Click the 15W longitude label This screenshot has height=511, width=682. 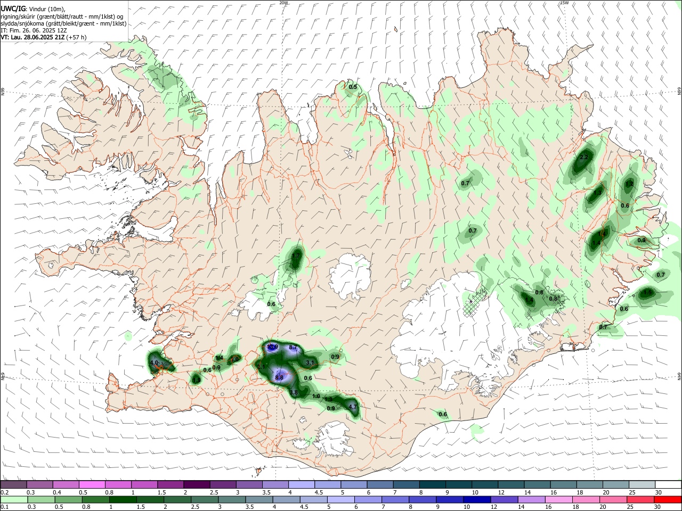pyautogui.click(x=564, y=3)
